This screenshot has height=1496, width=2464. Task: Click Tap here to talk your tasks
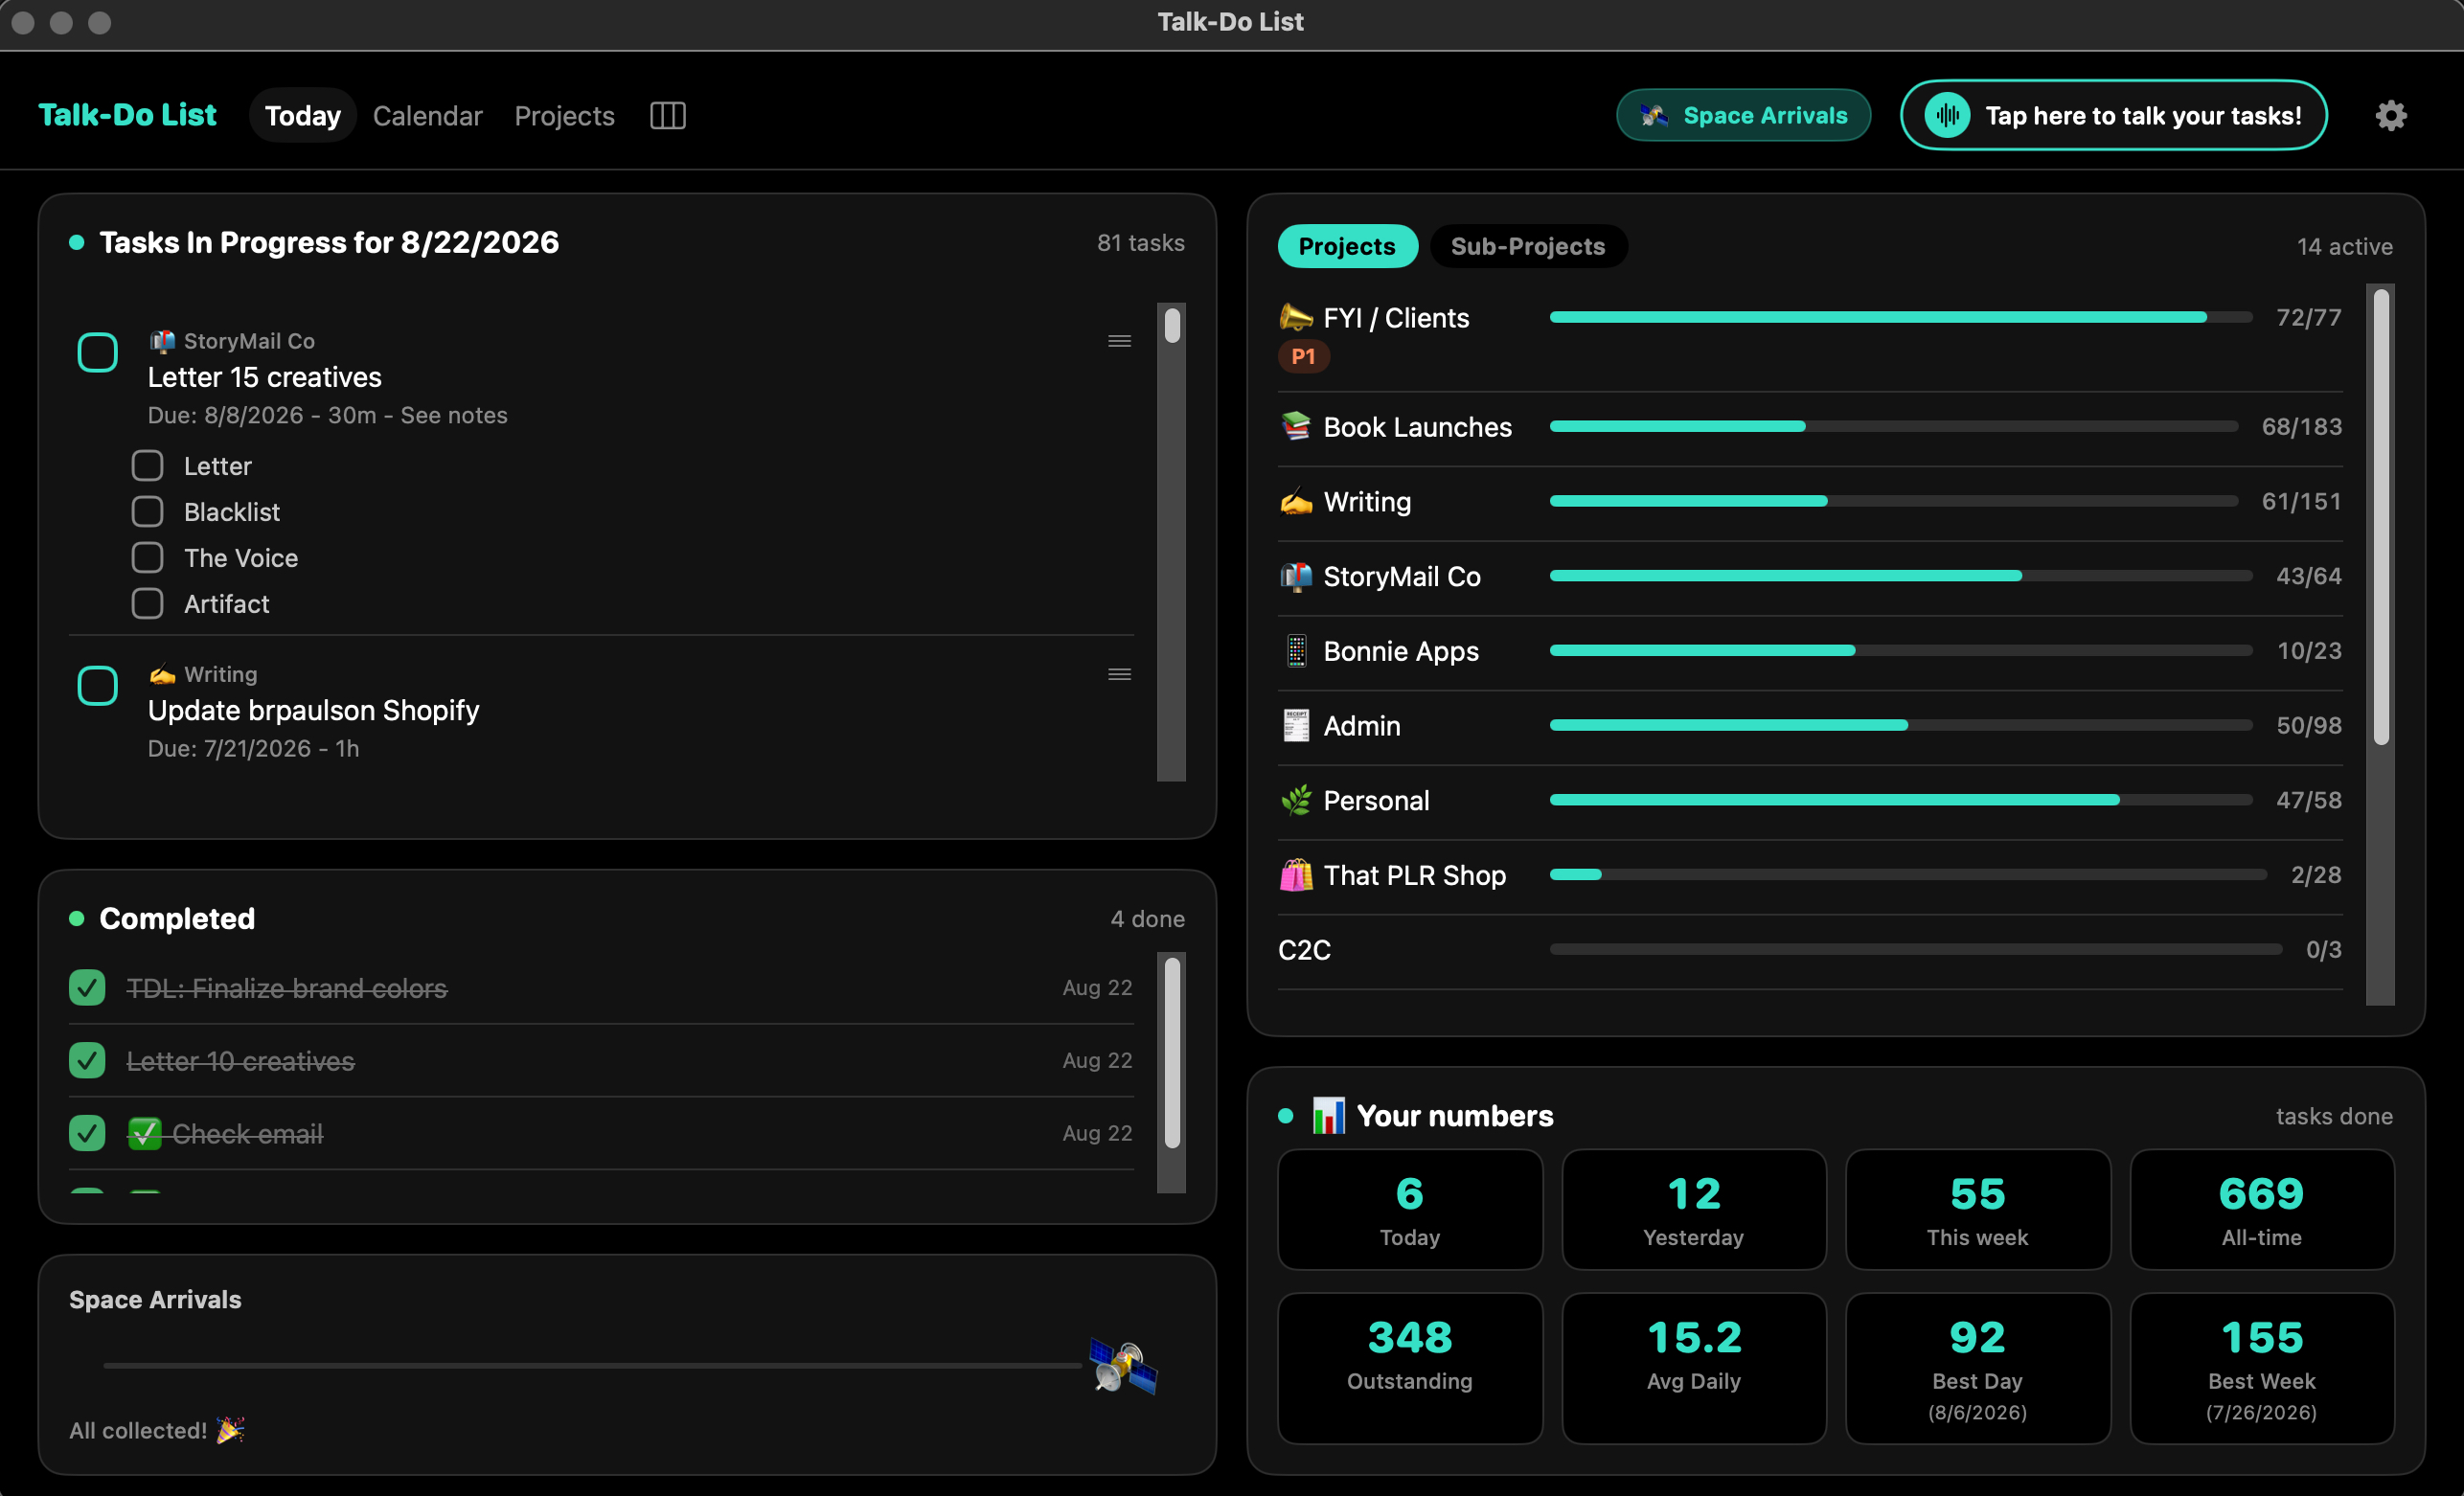(2113, 116)
